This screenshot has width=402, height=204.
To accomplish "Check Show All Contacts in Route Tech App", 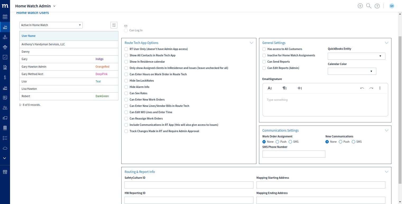I will [126, 55].
